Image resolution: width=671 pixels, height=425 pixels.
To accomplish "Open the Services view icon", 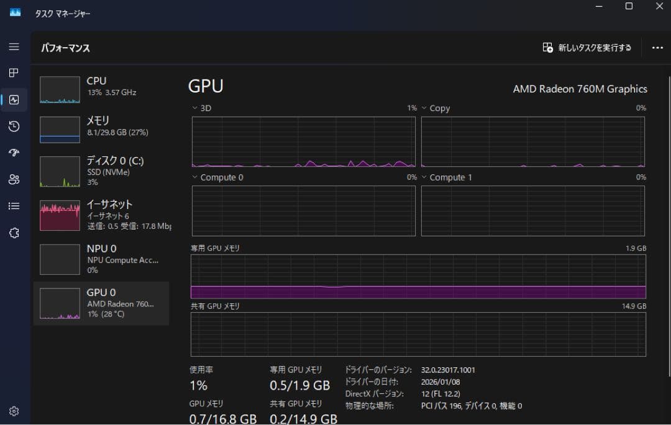I will [14, 233].
